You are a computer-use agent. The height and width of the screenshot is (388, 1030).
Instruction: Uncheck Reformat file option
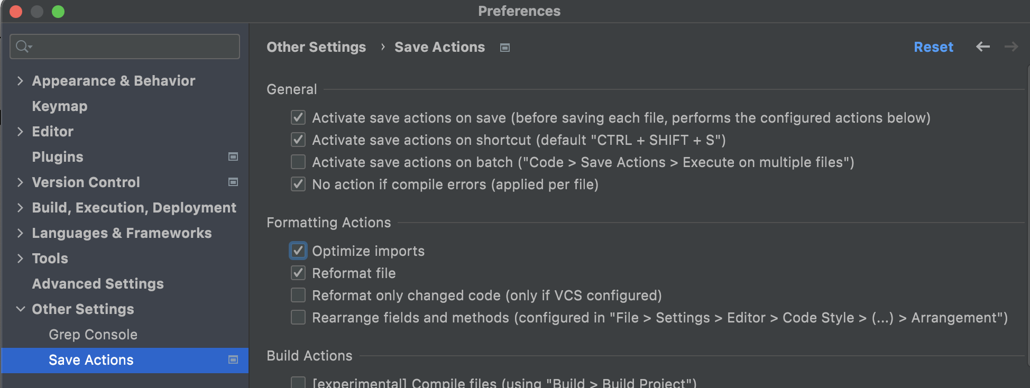tap(298, 273)
